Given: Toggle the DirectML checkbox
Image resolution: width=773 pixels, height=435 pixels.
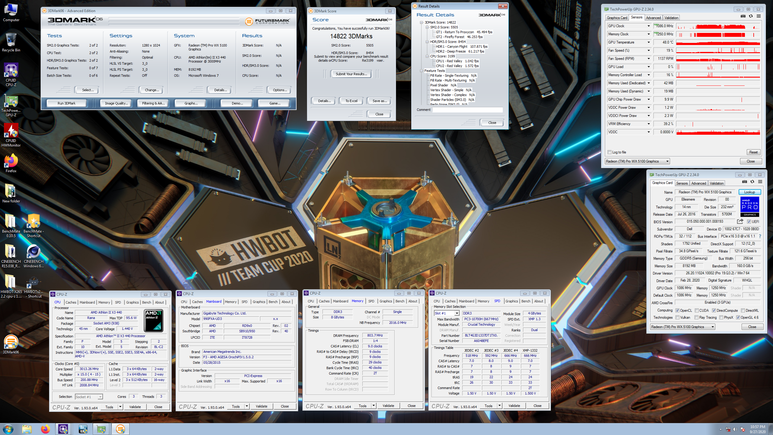Looking at the screenshot, I should coord(743,311).
